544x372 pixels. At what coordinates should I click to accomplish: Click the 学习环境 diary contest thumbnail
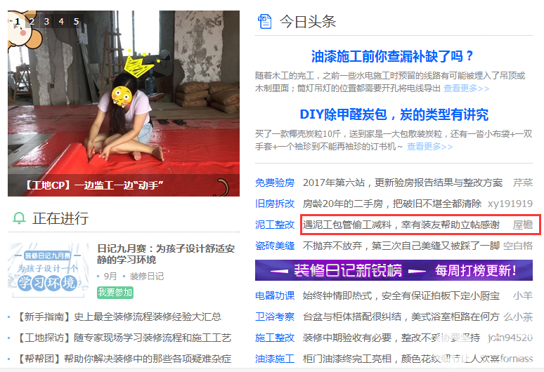tap(48, 270)
